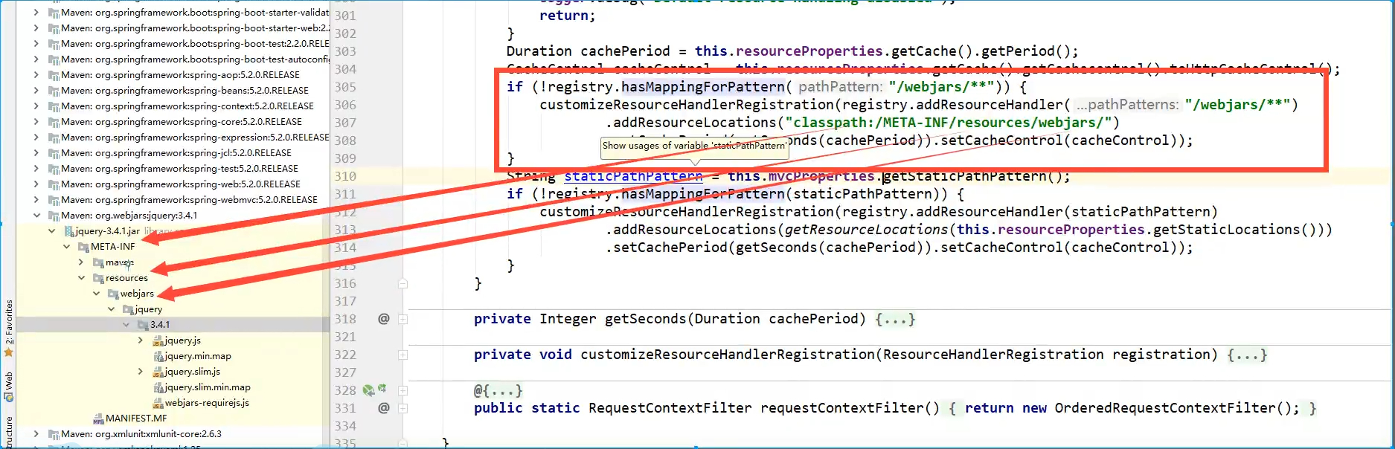Select Maven spring-expression:5.2.0.RELEASE row
Viewport: 1395px width, 449px height.
point(173,138)
